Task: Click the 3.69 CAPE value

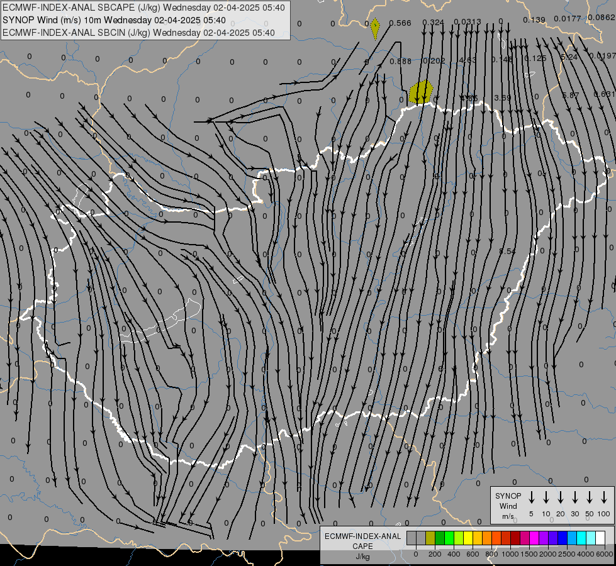Action: tap(503, 97)
